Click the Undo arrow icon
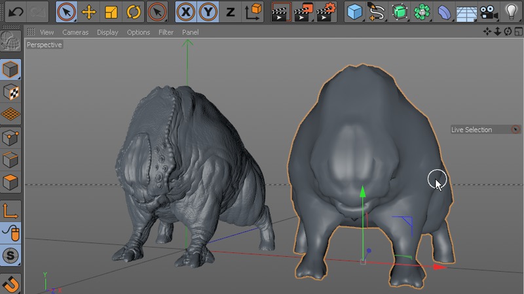This screenshot has height=294, width=524. tap(16, 12)
